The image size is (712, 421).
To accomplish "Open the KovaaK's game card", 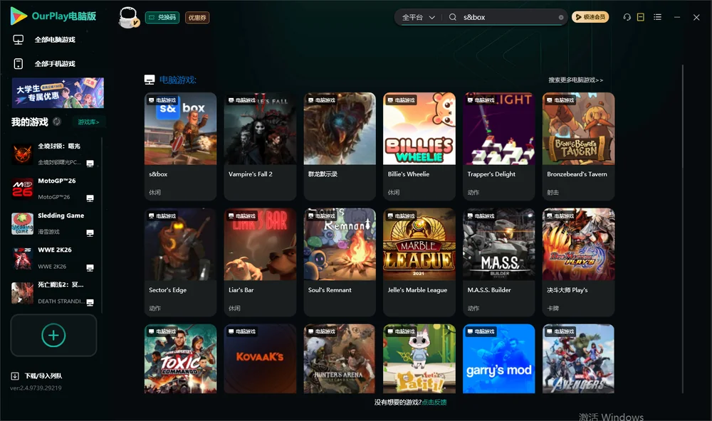I will tap(260, 358).
